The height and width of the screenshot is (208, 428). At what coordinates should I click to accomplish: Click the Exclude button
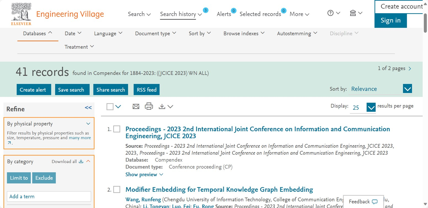point(44,178)
